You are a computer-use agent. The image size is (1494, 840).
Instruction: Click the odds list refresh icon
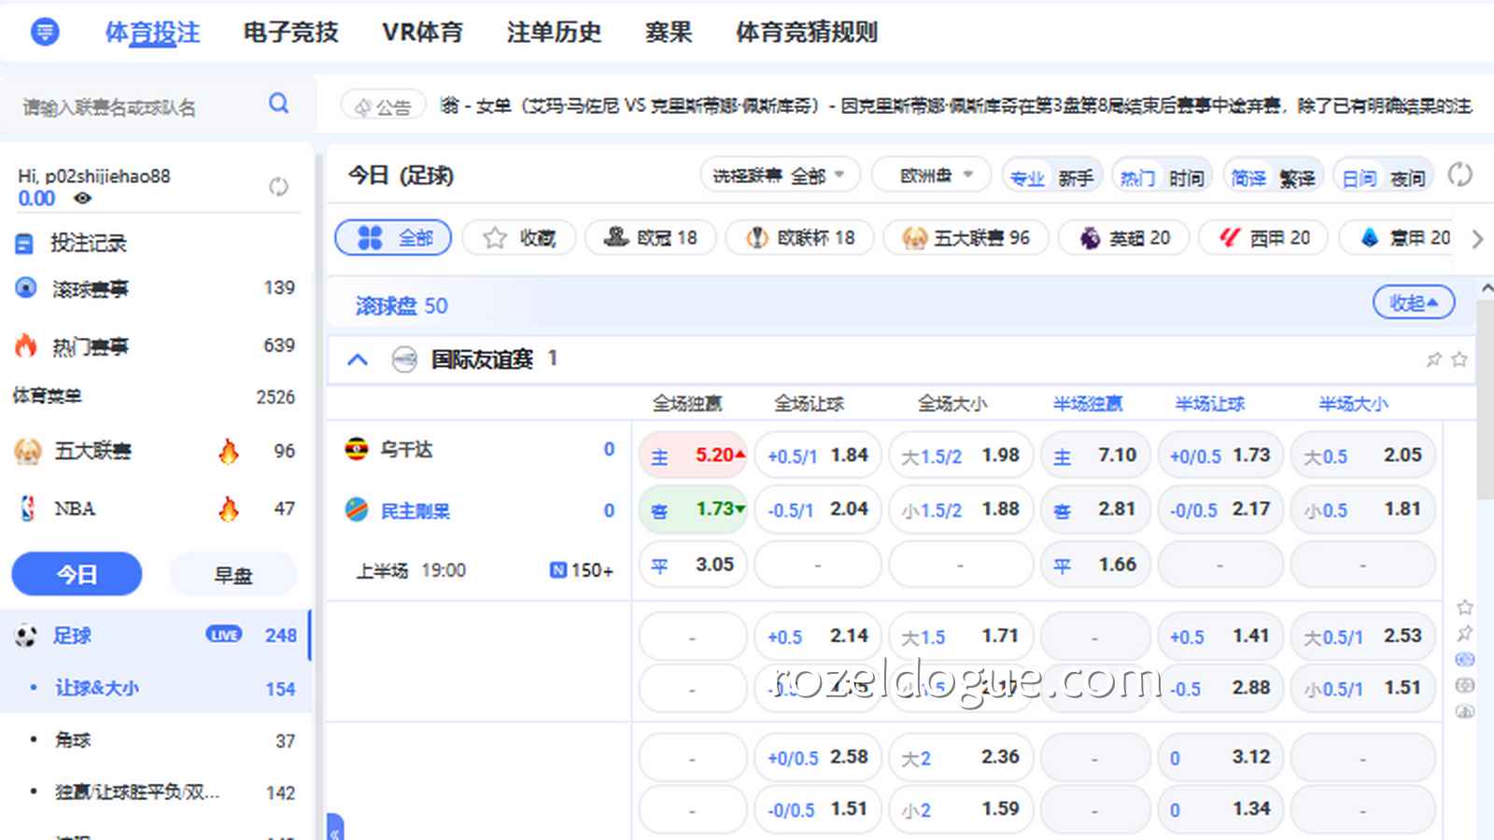[1459, 175]
